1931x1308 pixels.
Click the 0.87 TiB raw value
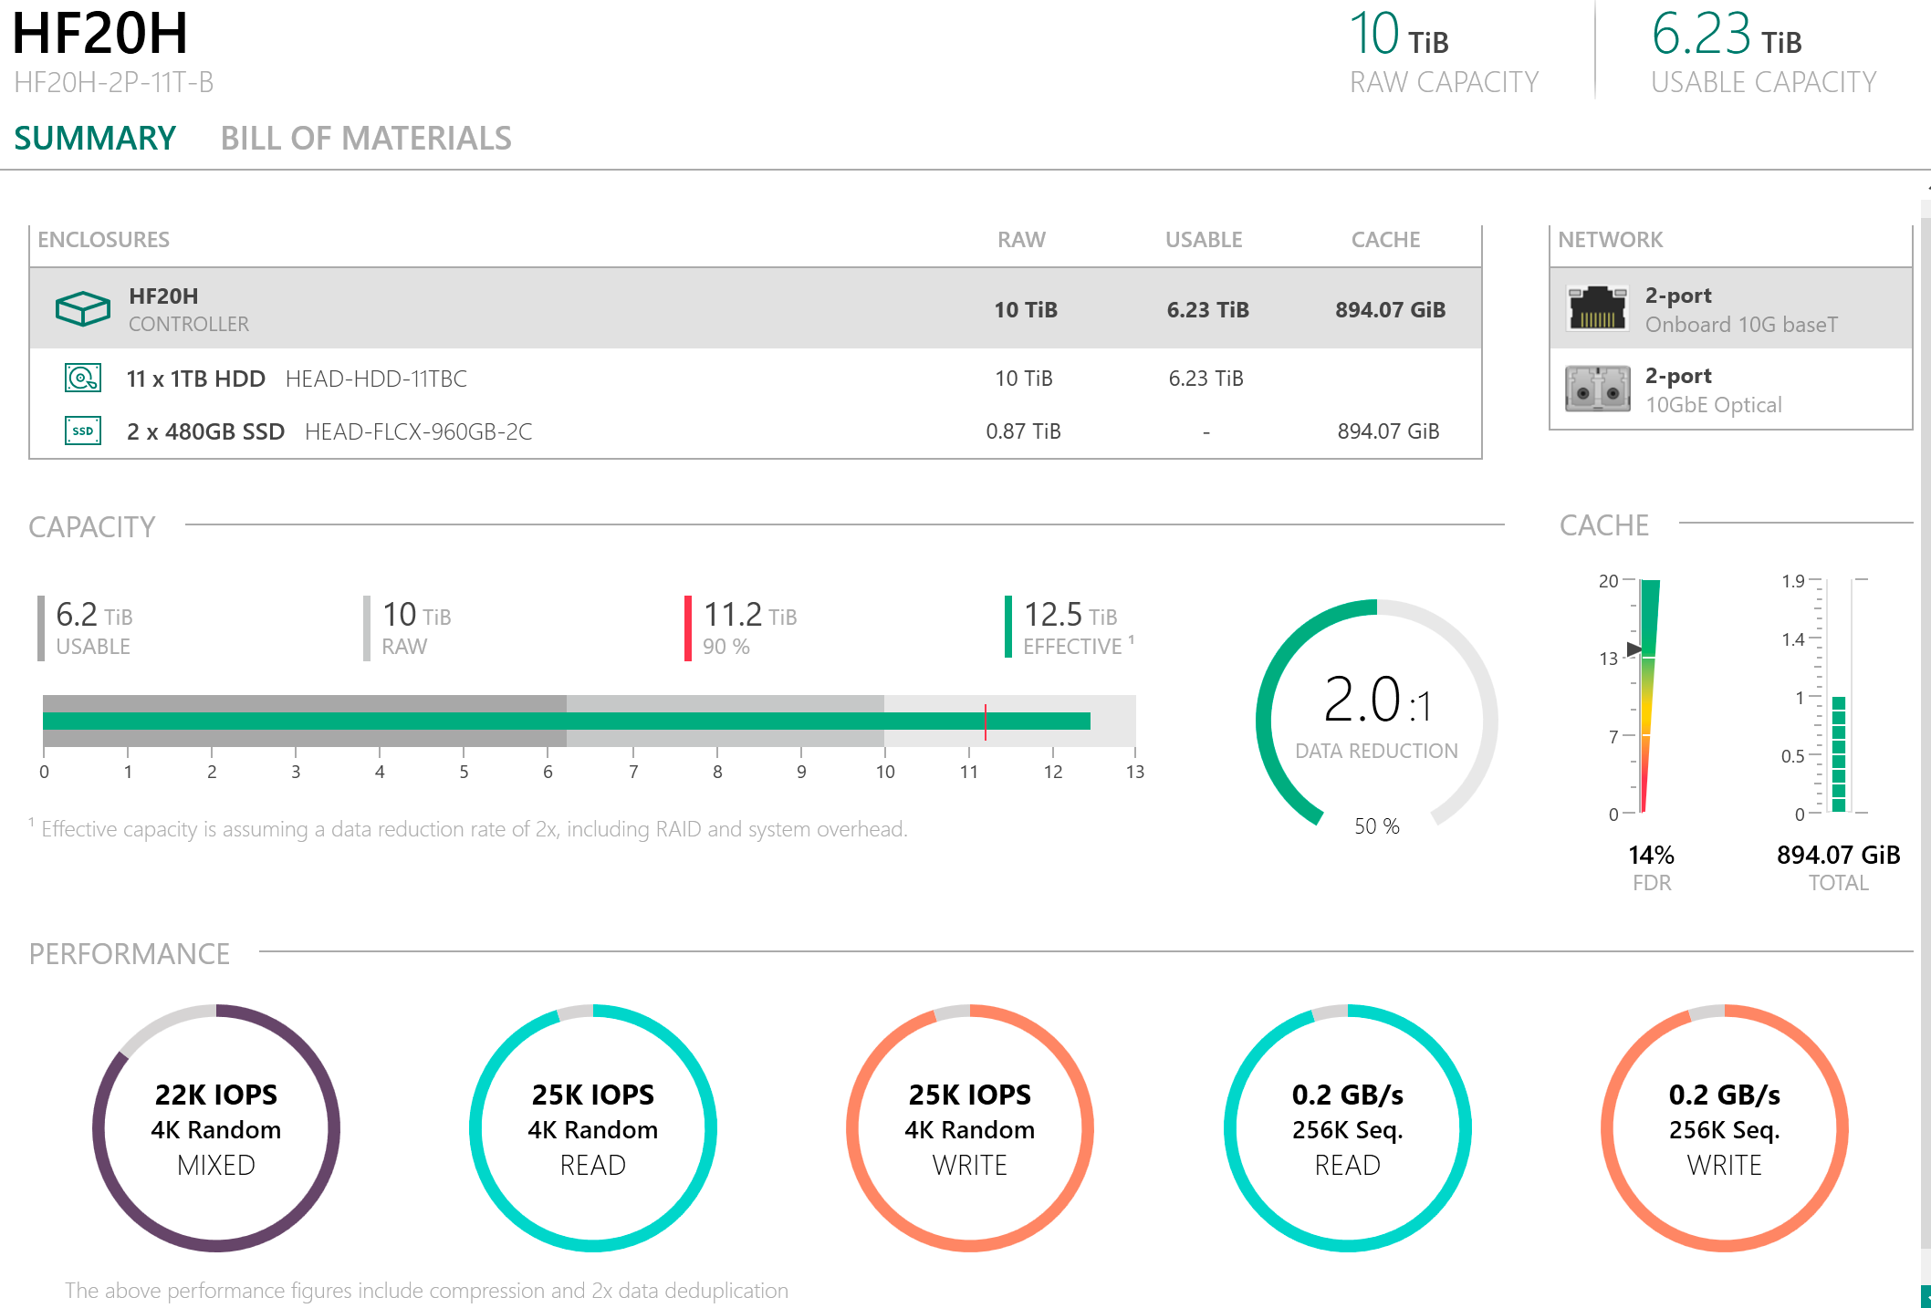pos(1023,431)
